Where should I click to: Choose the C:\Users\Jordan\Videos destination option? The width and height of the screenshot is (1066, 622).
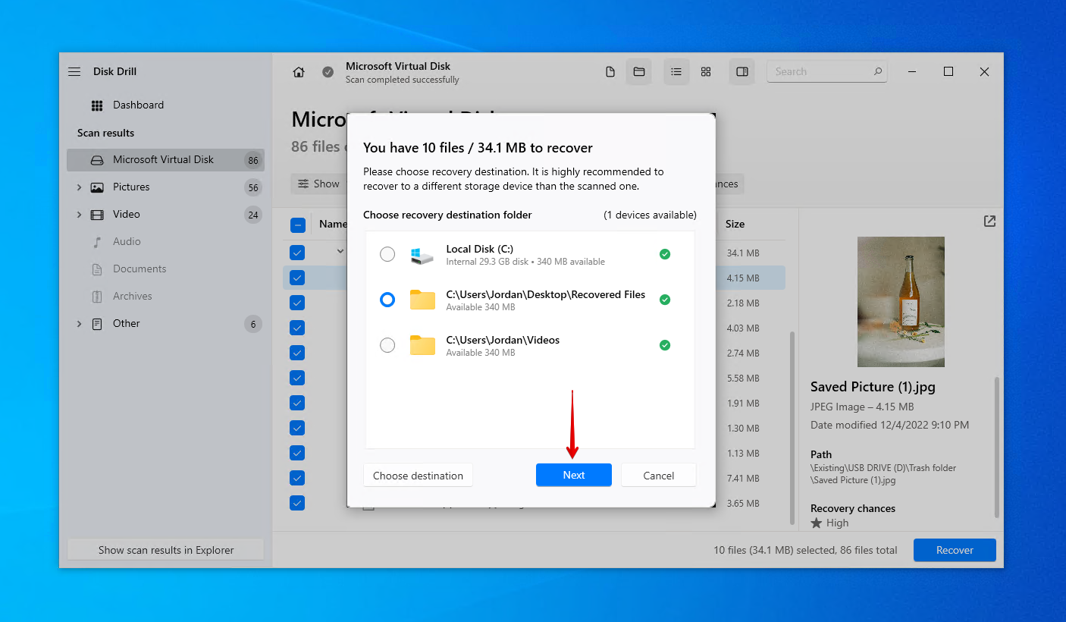pyautogui.click(x=387, y=345)
